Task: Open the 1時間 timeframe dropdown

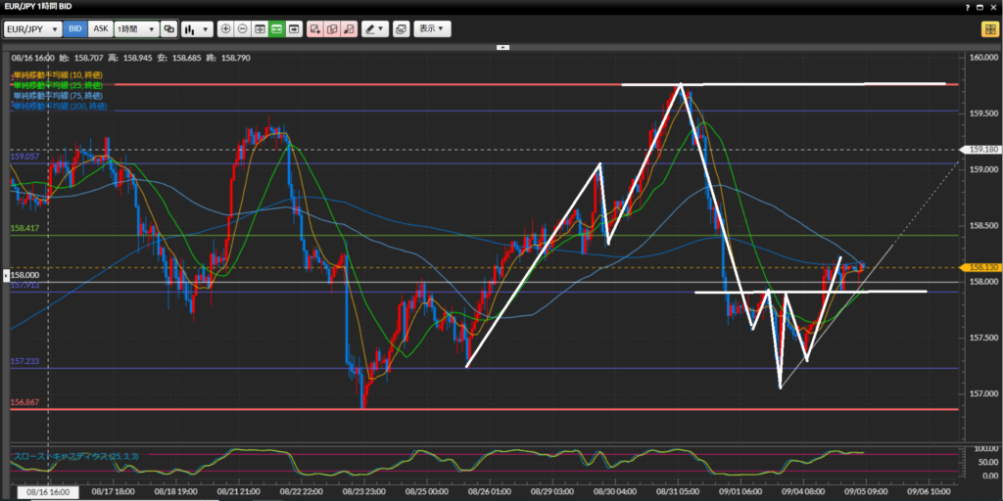Action: (x=135, y=29)
